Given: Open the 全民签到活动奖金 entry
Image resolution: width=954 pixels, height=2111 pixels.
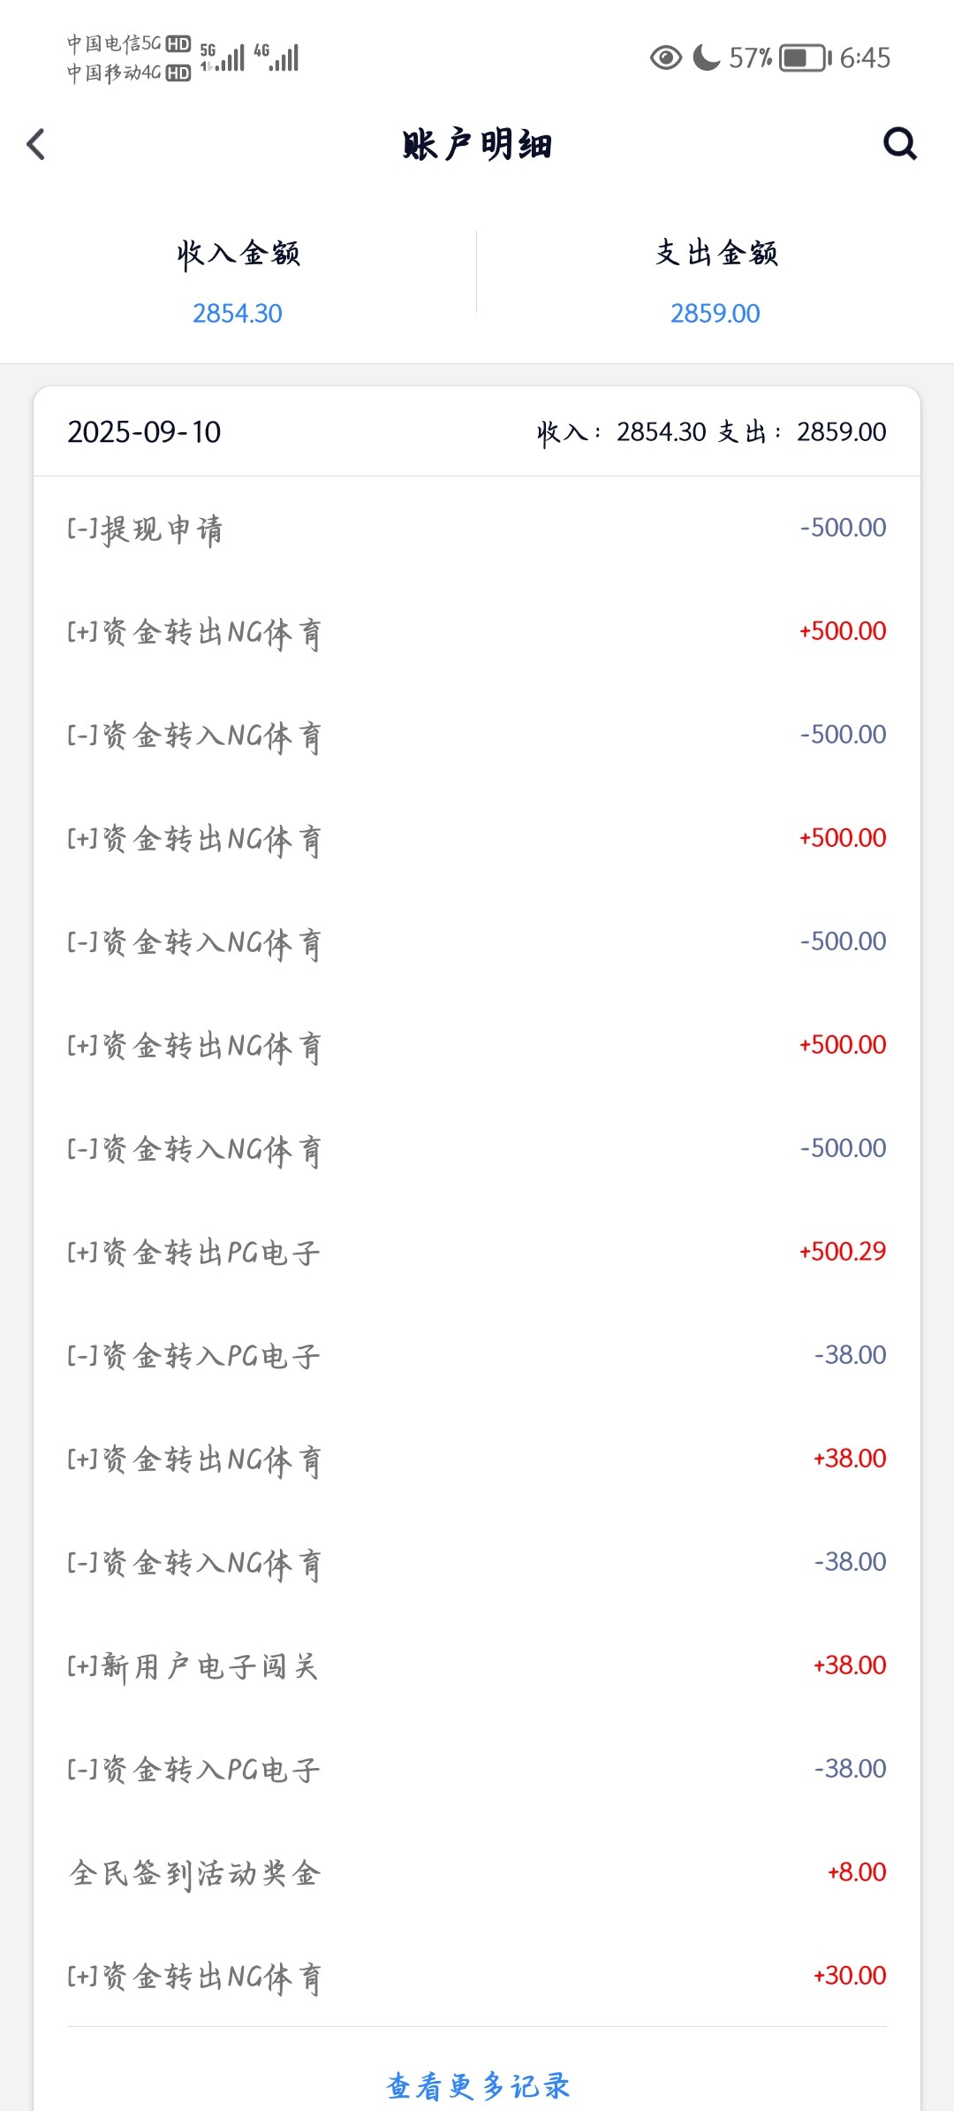Looking at the screenshot, I should point(477,1872).
